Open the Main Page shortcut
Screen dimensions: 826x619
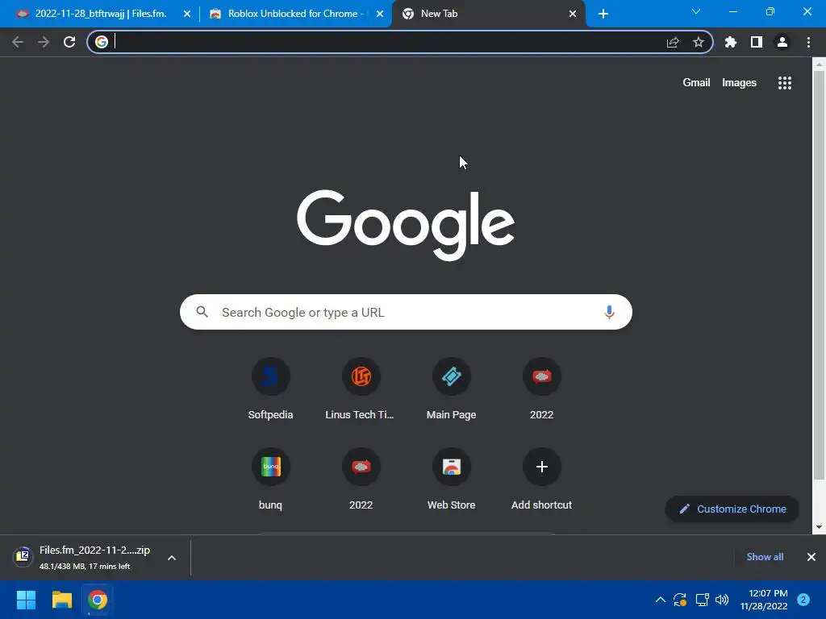pyautogui.click(x=452, y=388)
